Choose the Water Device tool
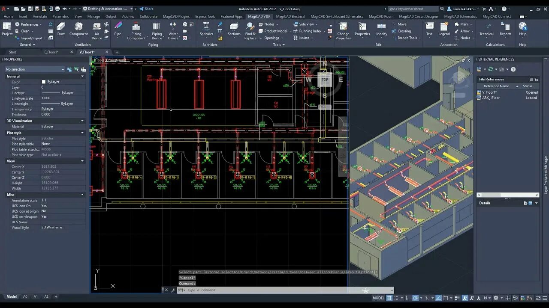 pyautogui.click(x=173, y=31)
